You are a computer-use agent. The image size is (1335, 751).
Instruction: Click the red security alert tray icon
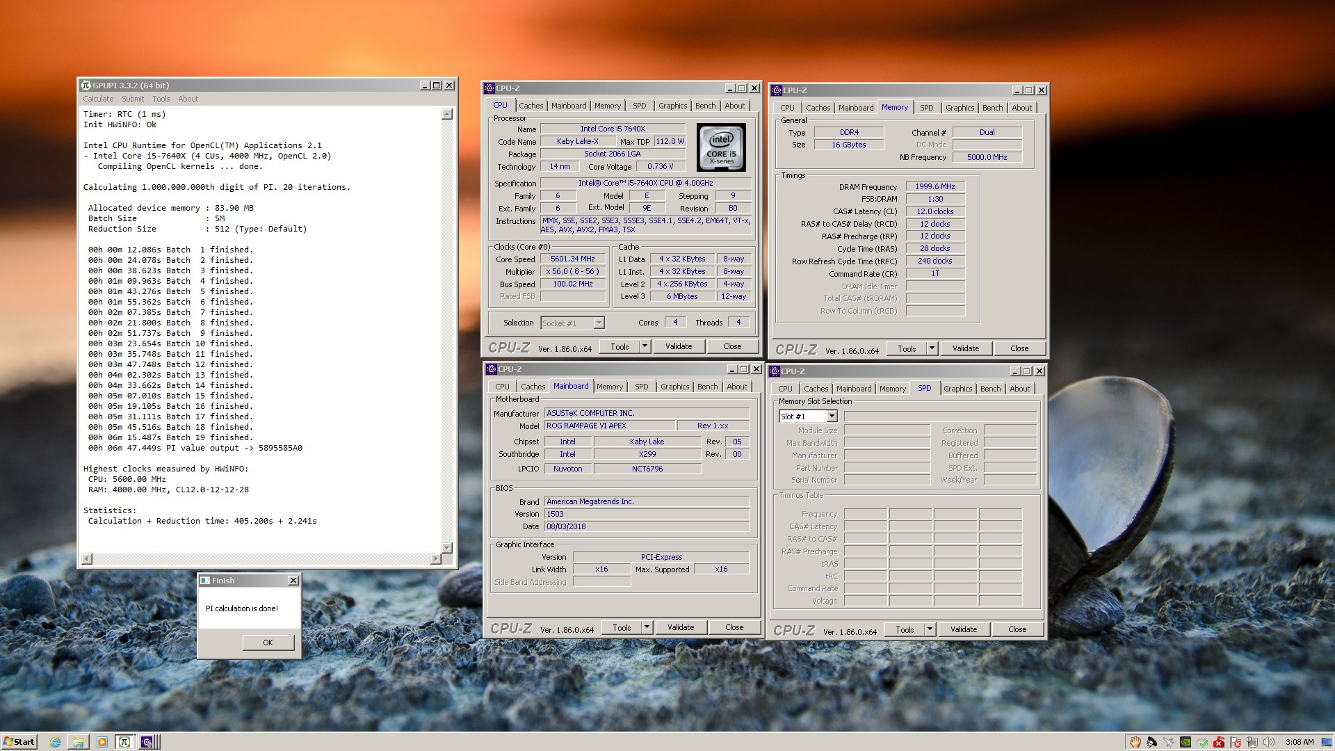[x=1219, y=742]
